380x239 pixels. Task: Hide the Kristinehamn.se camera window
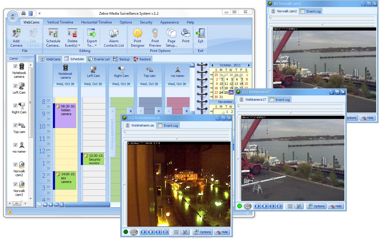[222, 232]
